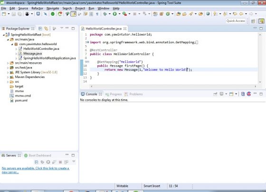Open the Open Perspective button
The height and width of the screenshot is (192, 266).
(253, 21)
